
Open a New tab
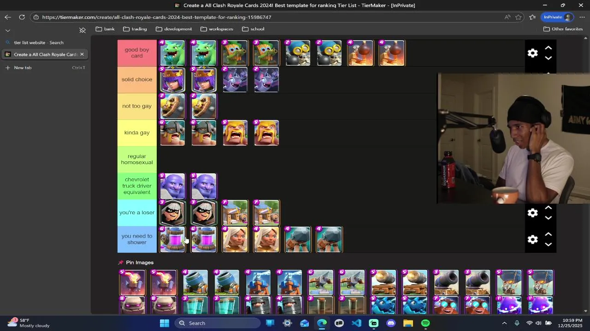pos(44,68)
